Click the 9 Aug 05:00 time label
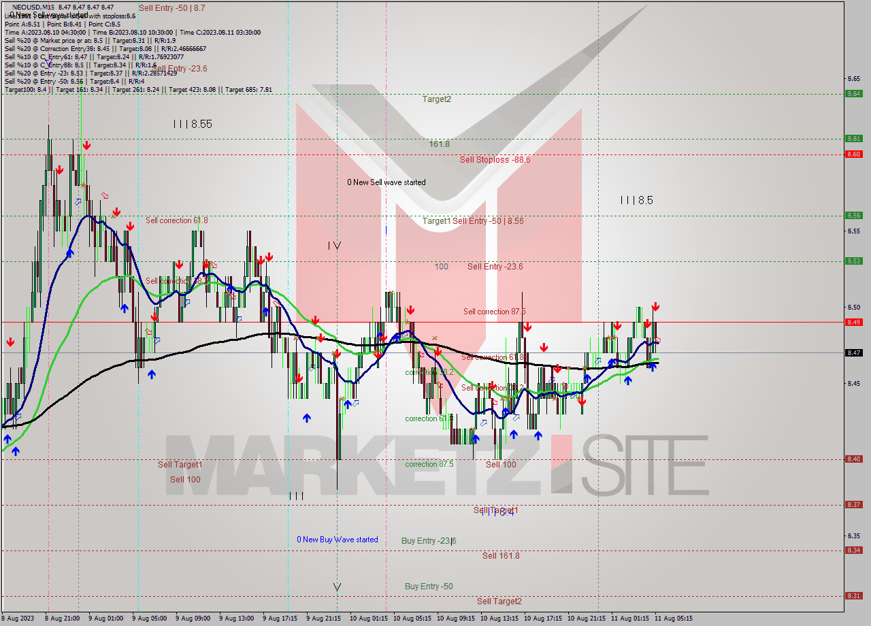Screen dimensions: 871x626 (x=149, y=619)
